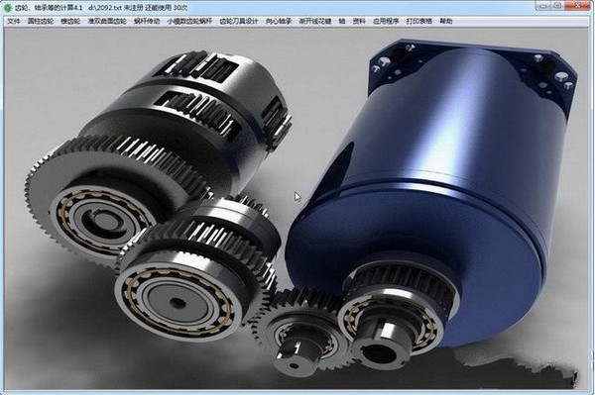Close the gear calculation window

pos(577,6)
